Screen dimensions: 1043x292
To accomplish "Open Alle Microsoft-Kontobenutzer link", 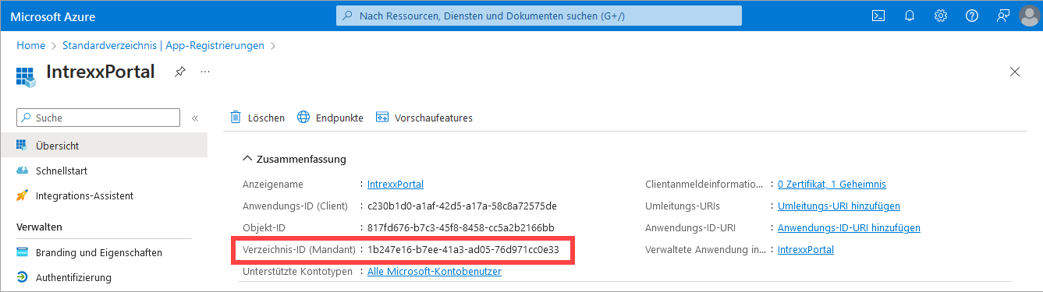I will point(435,272).
